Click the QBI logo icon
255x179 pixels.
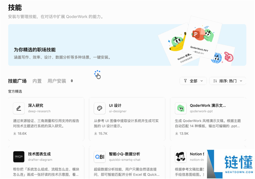(99, 157)
